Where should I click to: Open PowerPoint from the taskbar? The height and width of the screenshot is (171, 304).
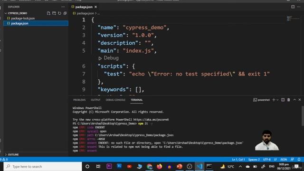coord(180,166)
